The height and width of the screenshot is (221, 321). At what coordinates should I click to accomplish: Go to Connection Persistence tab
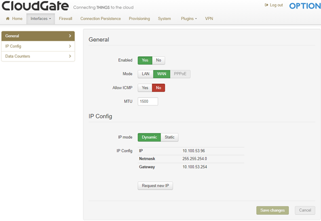point(101,19)
